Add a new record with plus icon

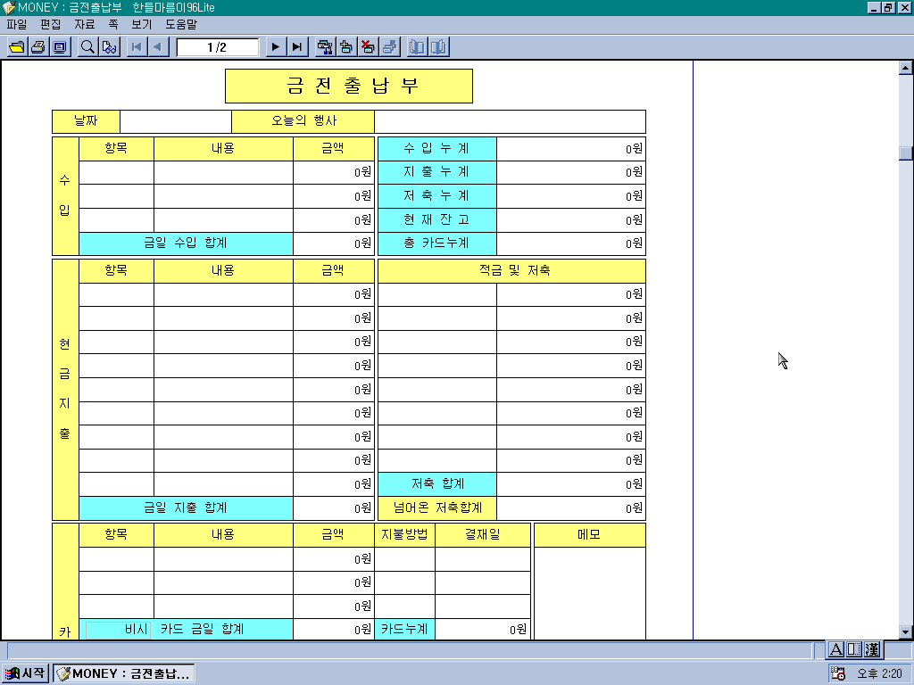pos(346,47)
